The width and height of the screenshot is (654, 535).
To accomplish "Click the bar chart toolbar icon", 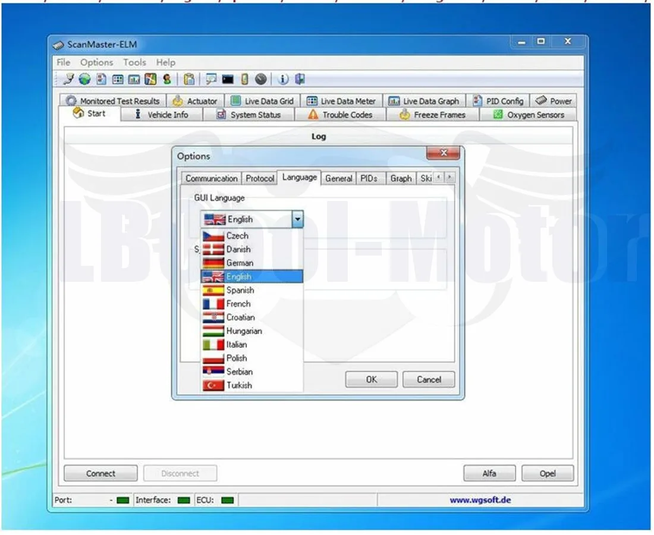I will point(134,79).
